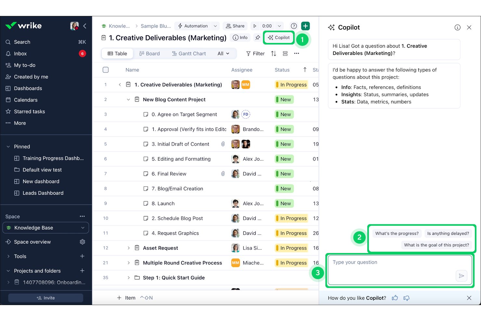Type your question input field
Screen dimensions: 481x321
click(400, 270)
